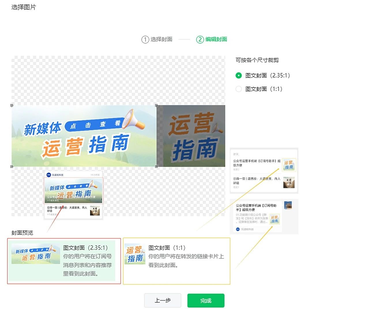Click the 上一步 button
Image resolution: width=369 pixels, height=309 pixels.
tap(163, 301)
